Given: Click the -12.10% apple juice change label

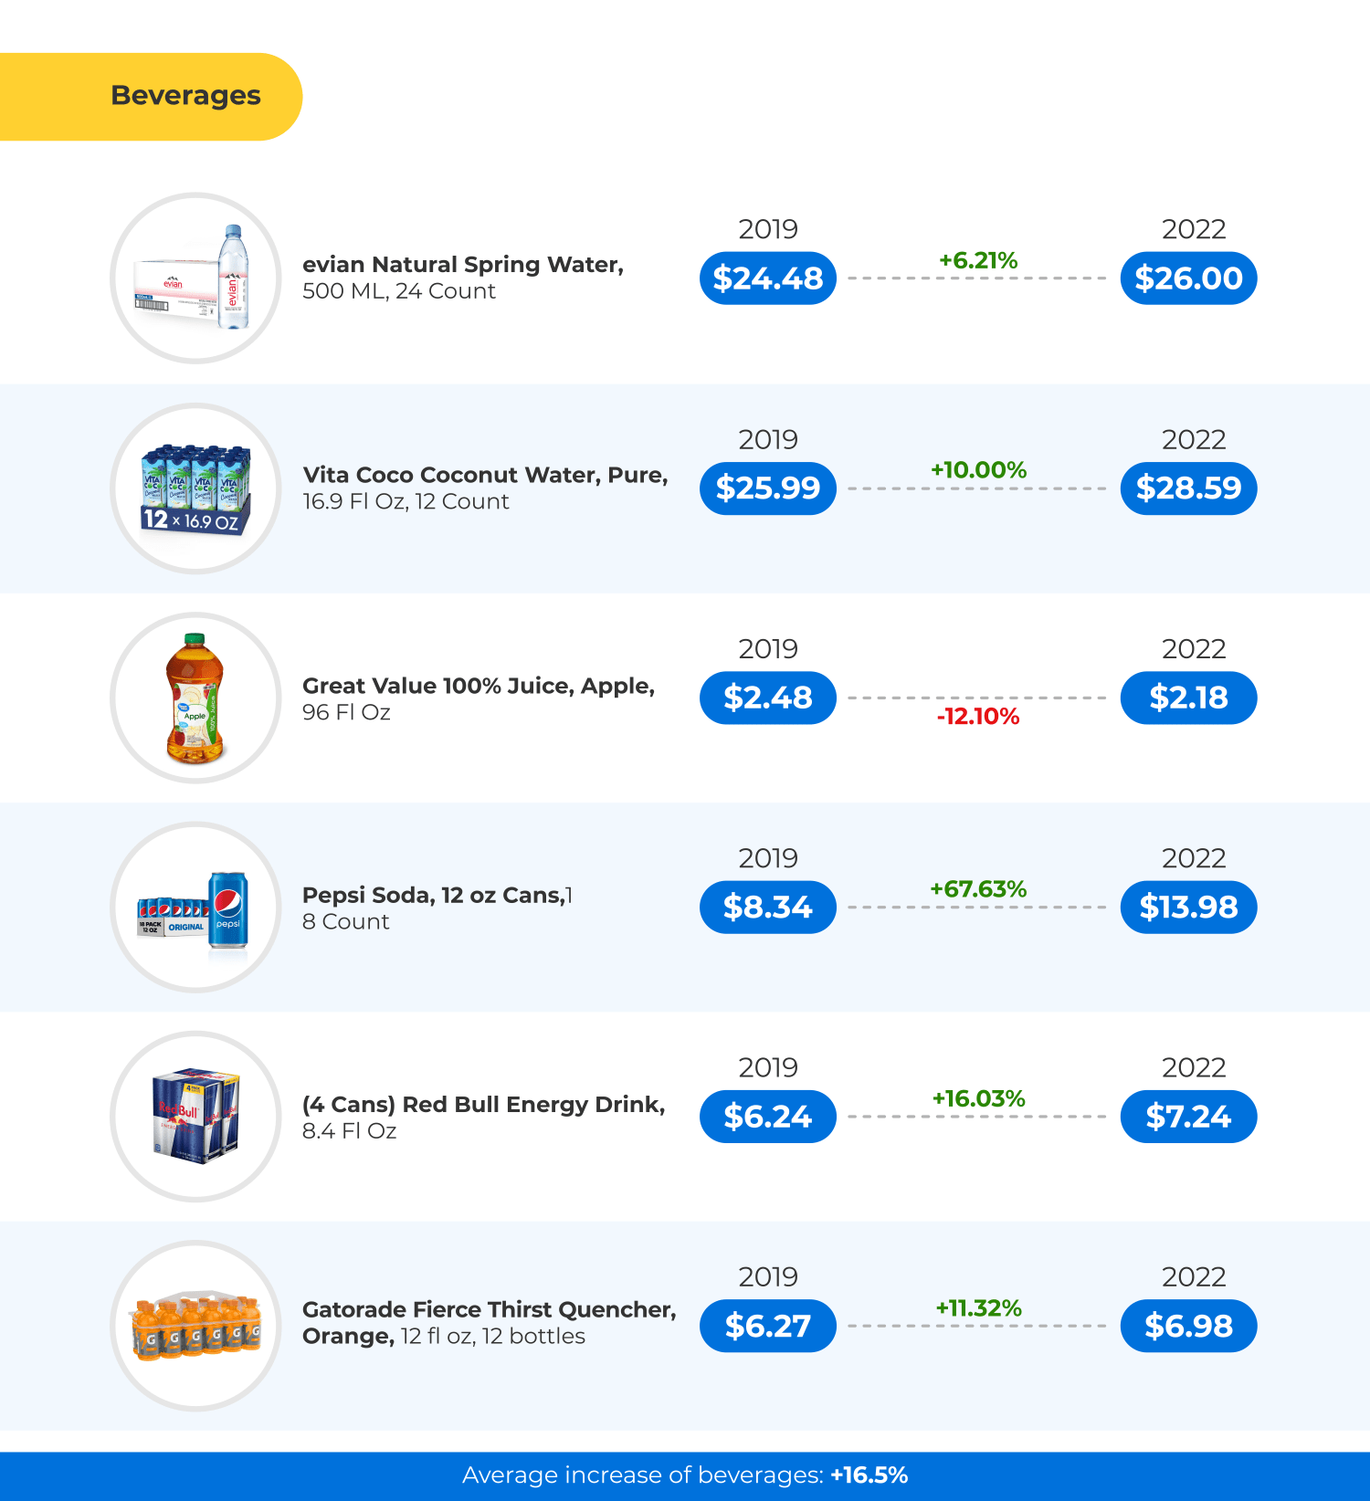Looking at the screenshot, I should tap(977, 717).
